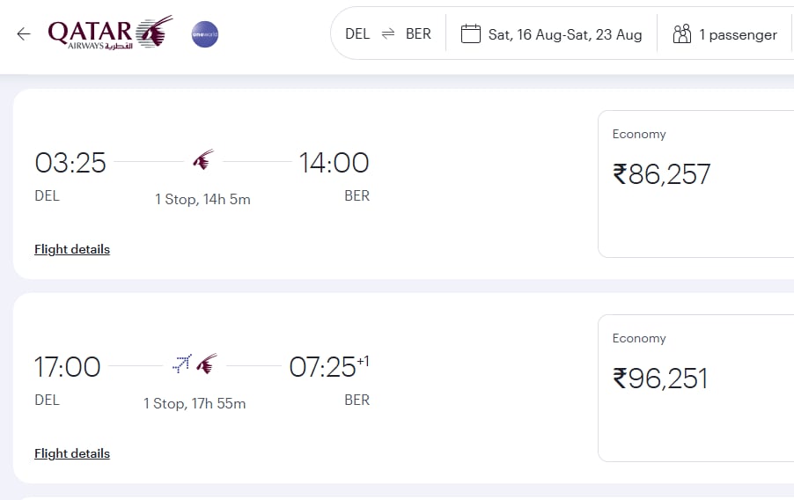The height and width of the screenshot is (500, 794).
Task: Open the calendar icon date picker
Action: click(x=470, y=34)
